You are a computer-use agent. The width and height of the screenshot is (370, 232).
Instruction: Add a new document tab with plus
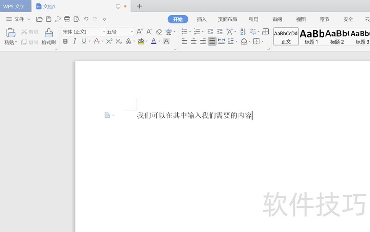(x=140, y=6)
